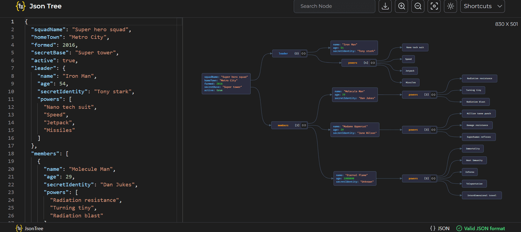Select the Iron Man node card
The width and height of the screenshot is (521, 232).
click(354, 48)
